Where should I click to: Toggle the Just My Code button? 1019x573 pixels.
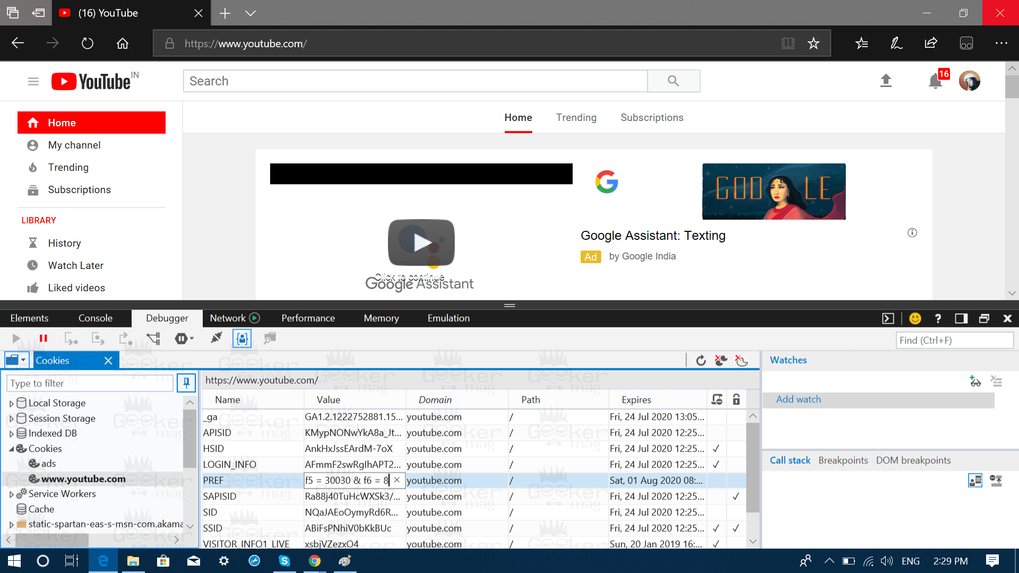[242, 338]
